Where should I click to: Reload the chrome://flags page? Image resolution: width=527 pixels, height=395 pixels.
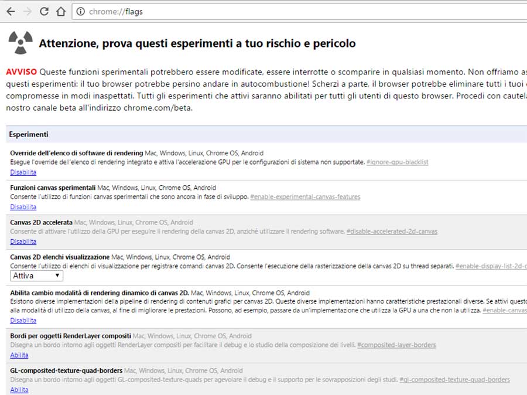pyautogui.click(x=44, y=12)
